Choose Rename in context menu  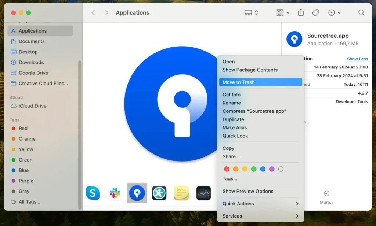click(261, 103)
